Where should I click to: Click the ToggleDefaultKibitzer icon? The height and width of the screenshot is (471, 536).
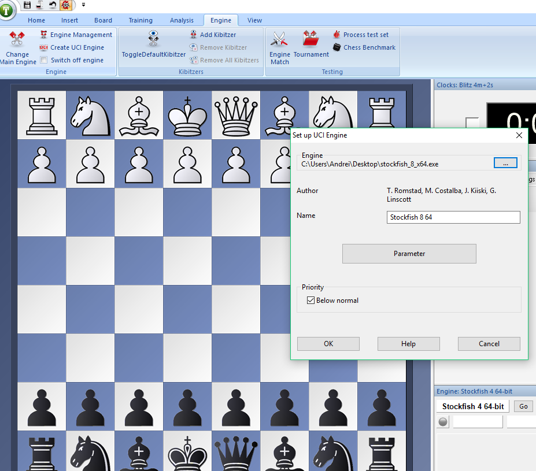[153, 39]
